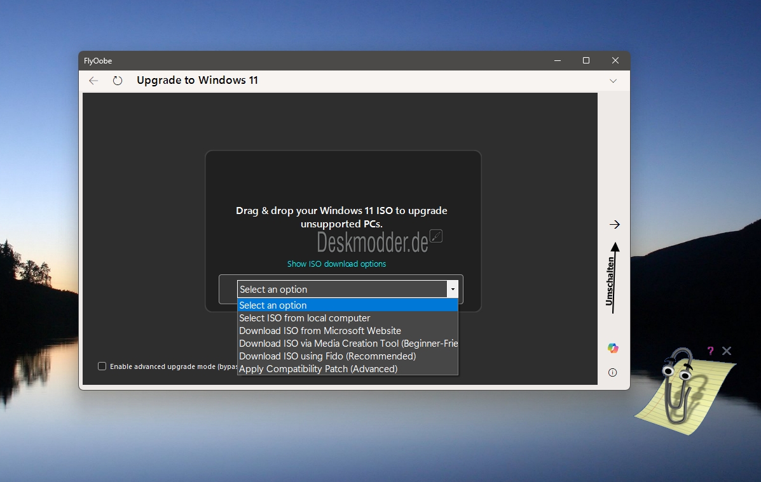
Task: Choose 'Select ISO from local computer'
Action: [x=348, y=318]
